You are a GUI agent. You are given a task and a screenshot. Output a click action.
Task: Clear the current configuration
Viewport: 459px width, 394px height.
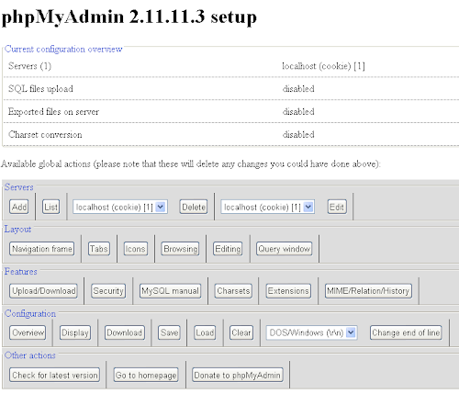point(241,332)
